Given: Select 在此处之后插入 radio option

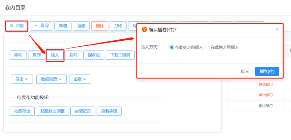Looking at the screenshot, I should point(208,47).
